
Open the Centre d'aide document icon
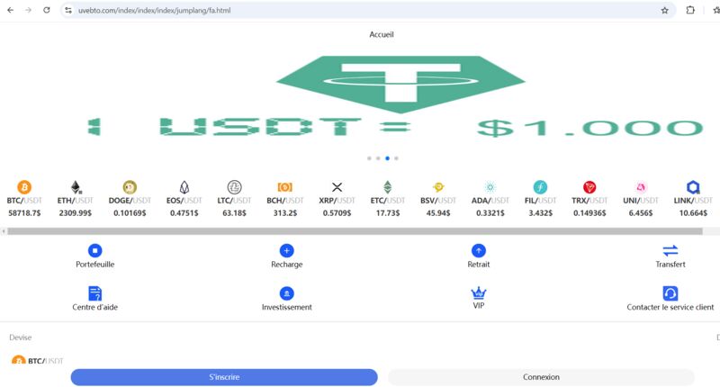point(95,293)
